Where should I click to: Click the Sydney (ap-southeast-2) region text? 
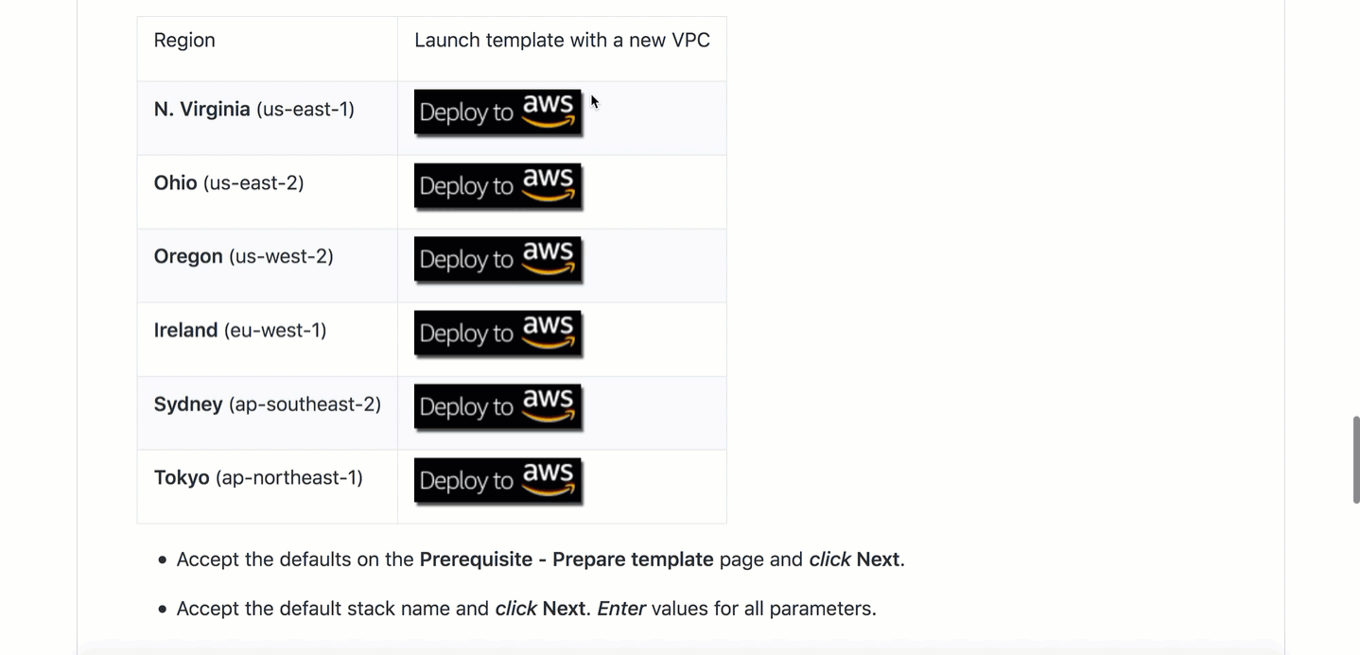pyautogui.click(x=268, y=405)
